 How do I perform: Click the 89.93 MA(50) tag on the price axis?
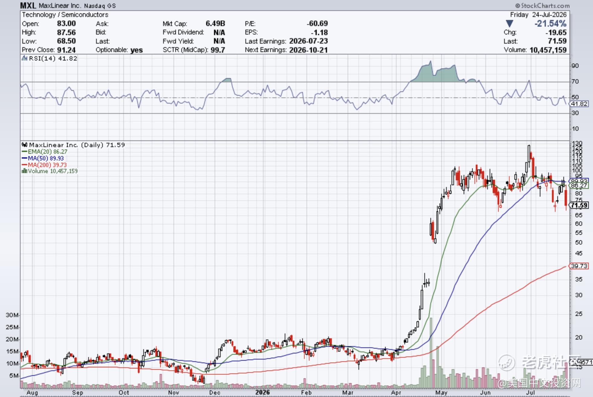[x=579, y=181]
